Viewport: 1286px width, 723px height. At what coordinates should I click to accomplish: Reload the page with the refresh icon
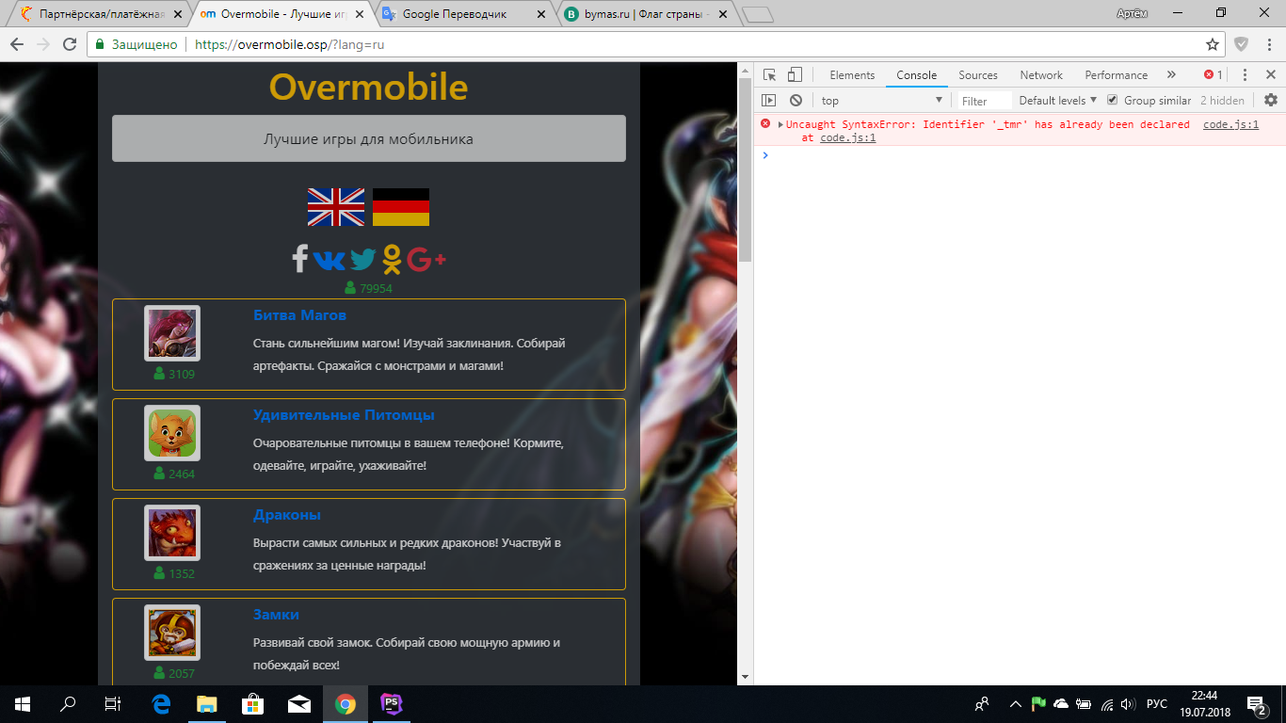[69, 44]
